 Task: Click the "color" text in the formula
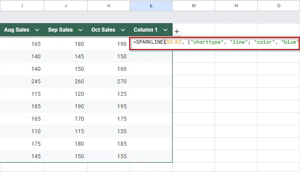[x=264, y=42]
